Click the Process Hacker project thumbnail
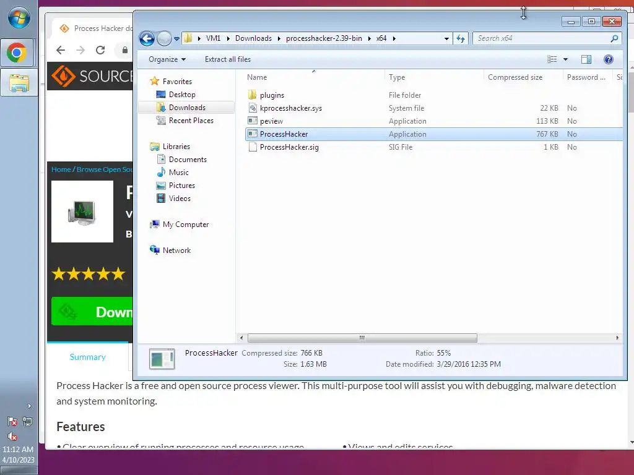The height and width of the screenshot is (475, 634). [x=82, y=212]
